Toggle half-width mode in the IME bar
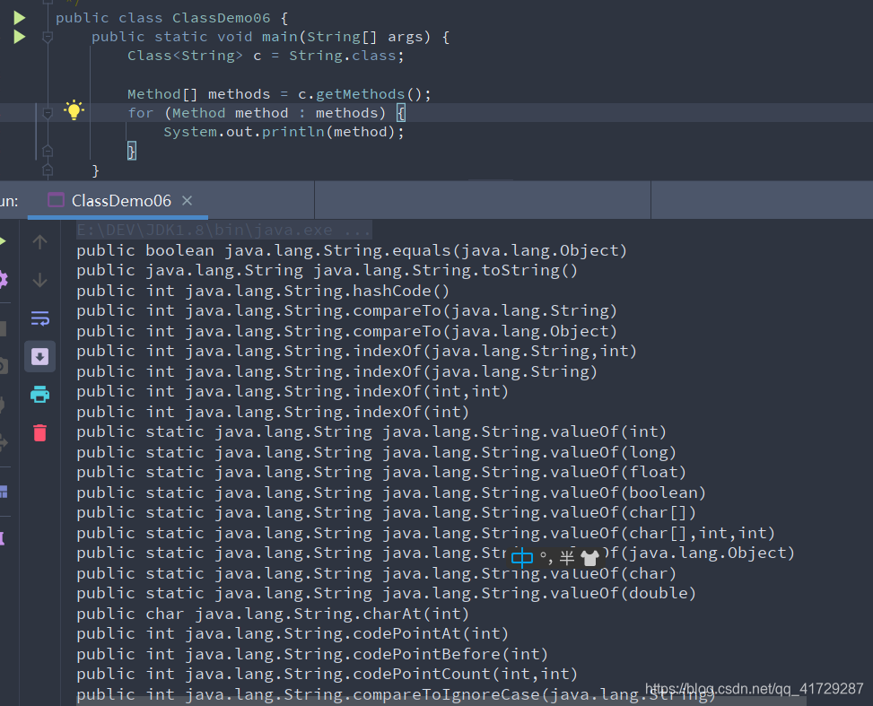The image size is (873, 706). [x=567, y=557]
